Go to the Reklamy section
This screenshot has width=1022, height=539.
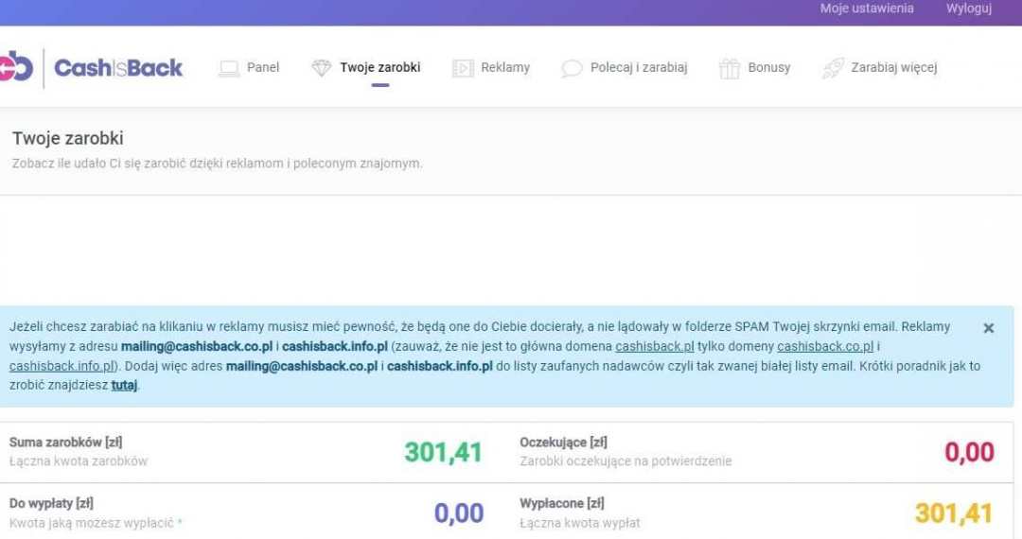pyautogui.click(x=505, y=68)
